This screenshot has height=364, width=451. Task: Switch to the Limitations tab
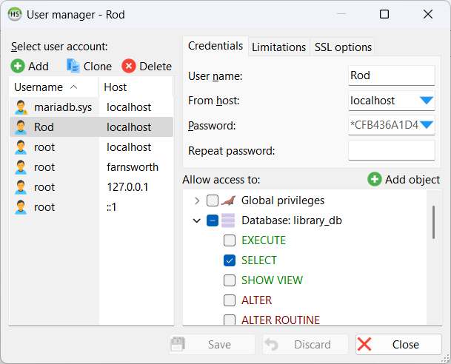[278, 47]
